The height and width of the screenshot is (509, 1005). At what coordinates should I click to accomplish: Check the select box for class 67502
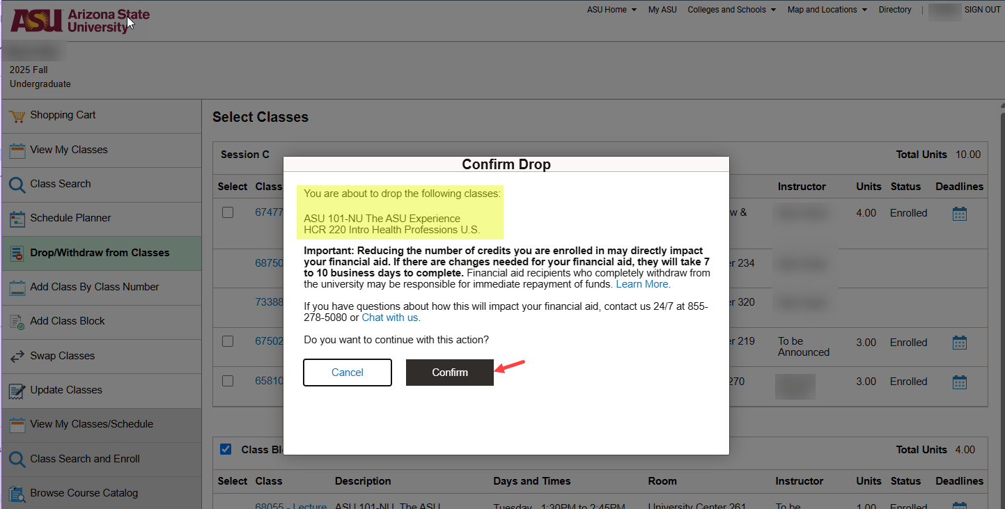pyautogui.click(x=228, y=341)
